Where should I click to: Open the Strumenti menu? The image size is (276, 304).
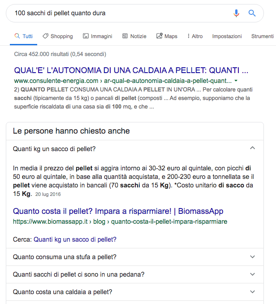coord(262,36)
